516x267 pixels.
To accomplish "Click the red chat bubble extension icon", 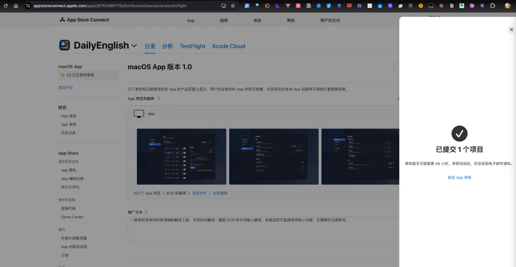I will click(x=349, y=6).
